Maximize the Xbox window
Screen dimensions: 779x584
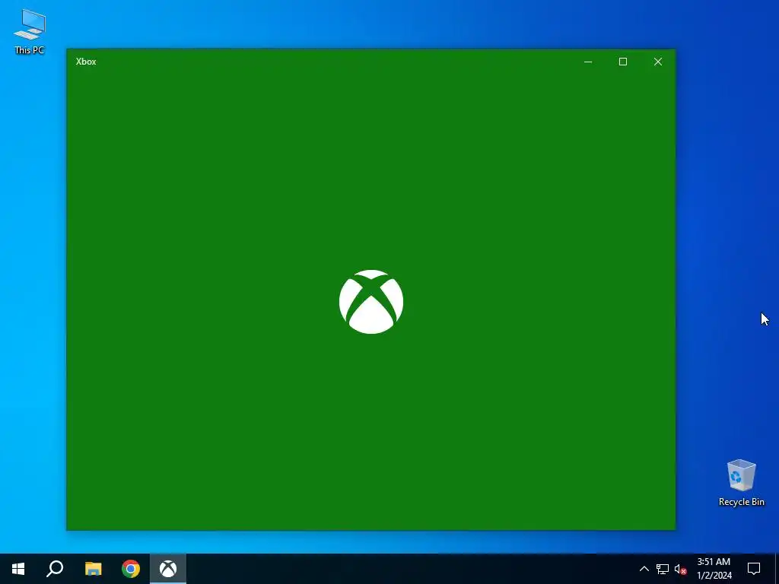623,62
